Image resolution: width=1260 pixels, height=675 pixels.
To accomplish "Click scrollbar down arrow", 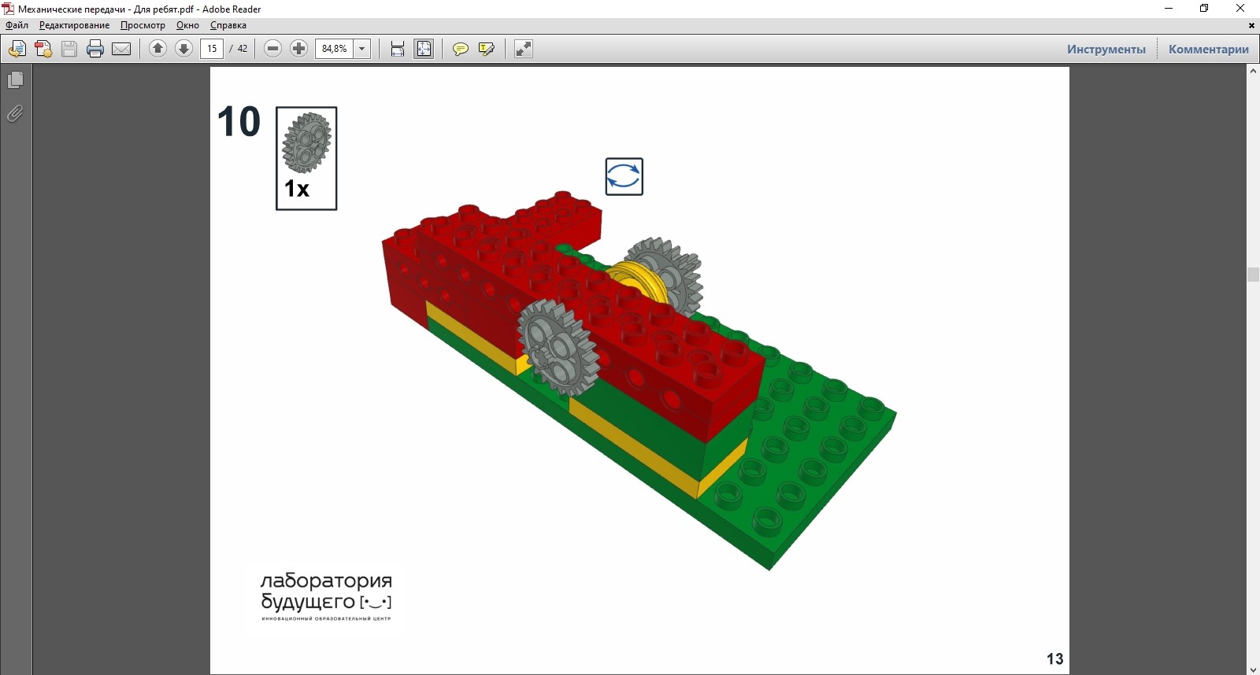I will (1253, 669).
